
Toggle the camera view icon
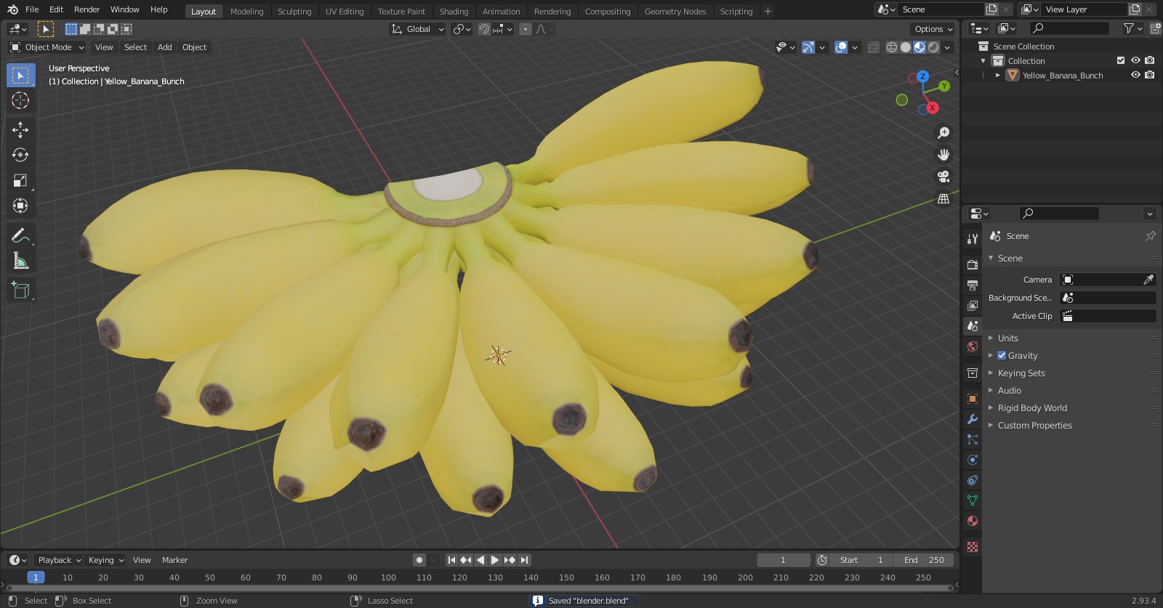coord(943,177)
